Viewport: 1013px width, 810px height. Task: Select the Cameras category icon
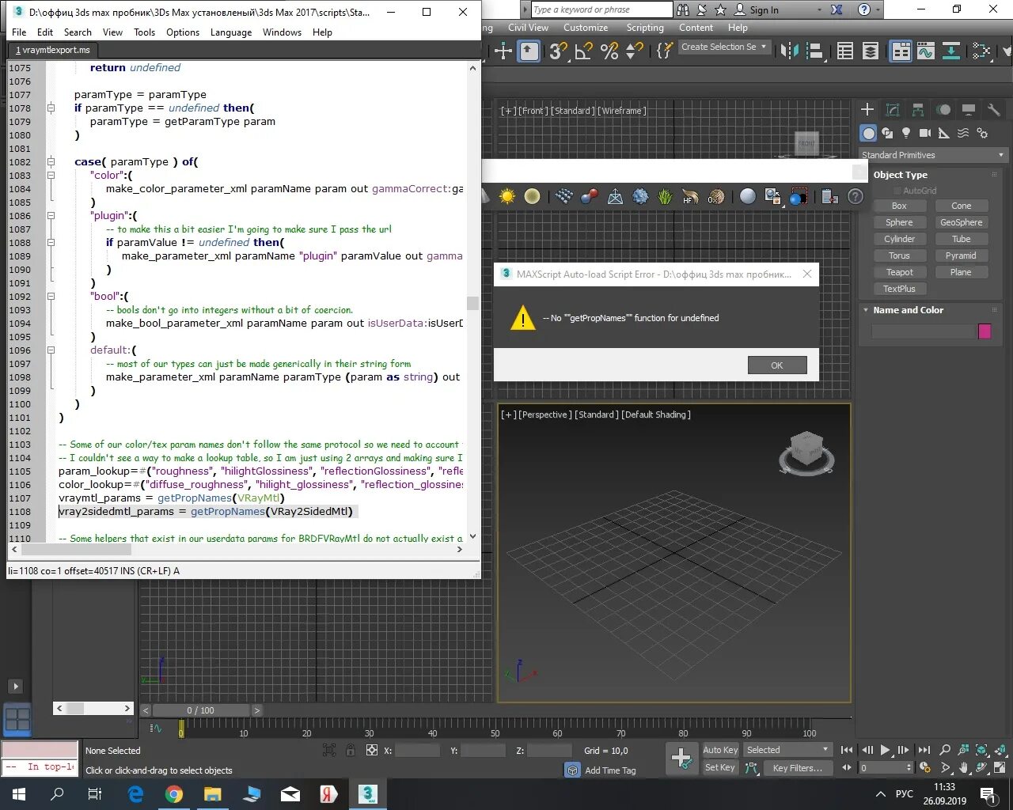(x=925, y=133)
